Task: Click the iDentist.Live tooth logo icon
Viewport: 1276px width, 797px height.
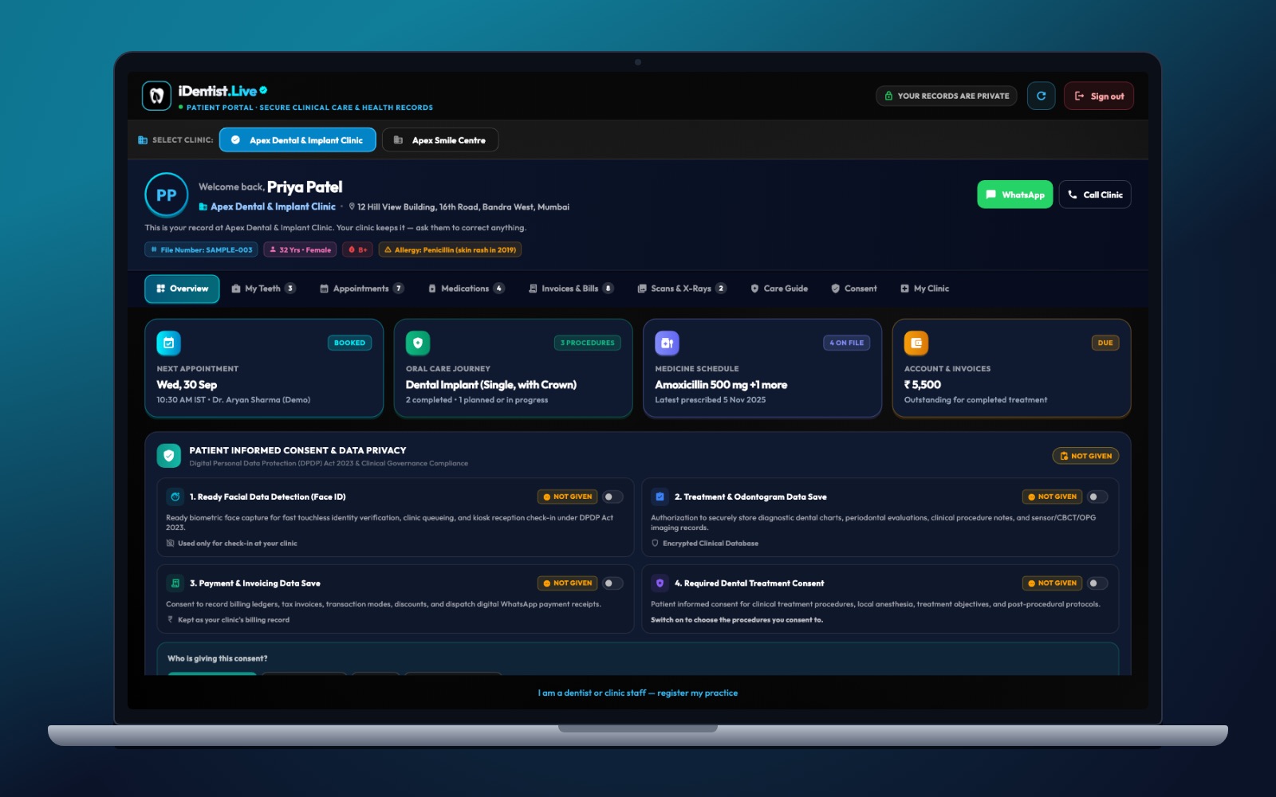Action: pyautogui.click(x=156, y=96)
